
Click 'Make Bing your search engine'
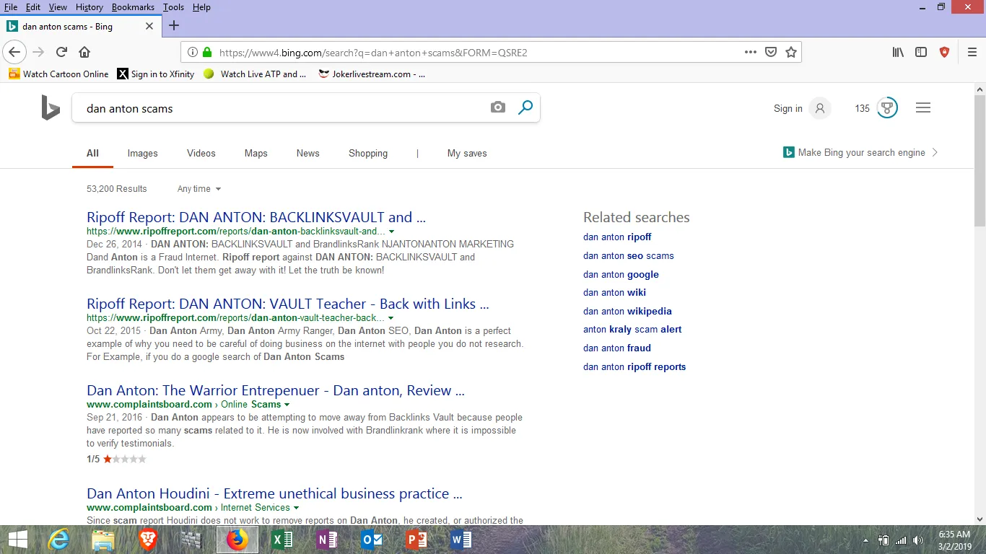click(x=861, y=153)
